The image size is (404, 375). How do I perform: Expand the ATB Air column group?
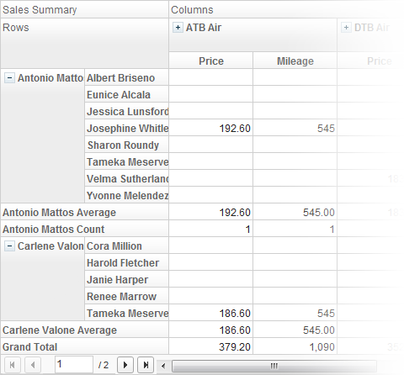tap(178, 28)
